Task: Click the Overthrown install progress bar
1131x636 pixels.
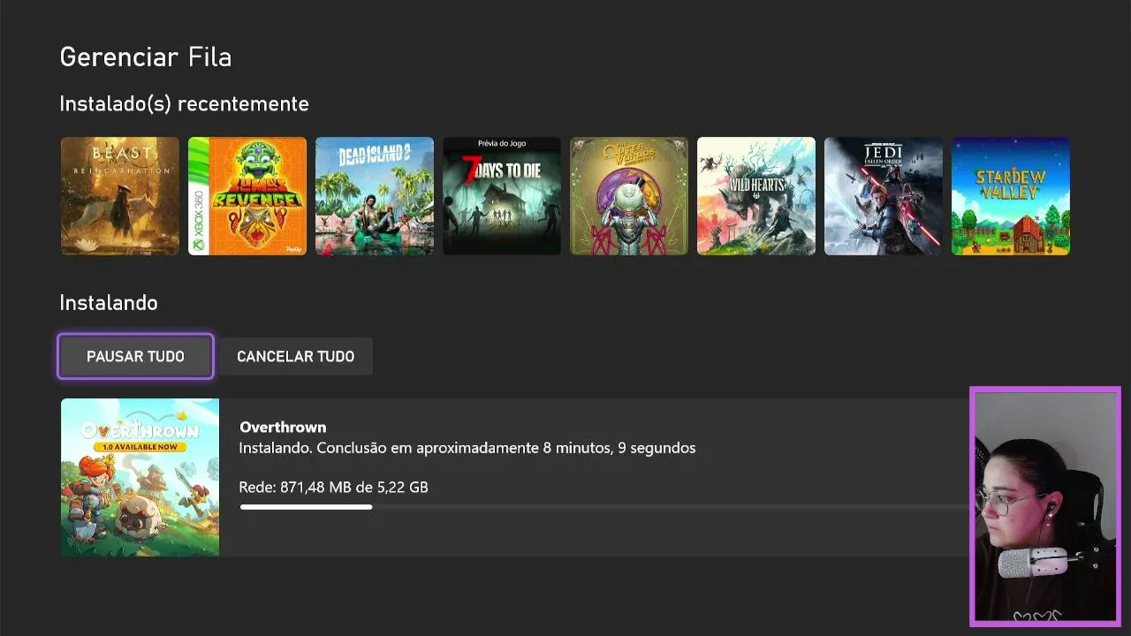Action: pyautogui.click(x=604, y=507)
